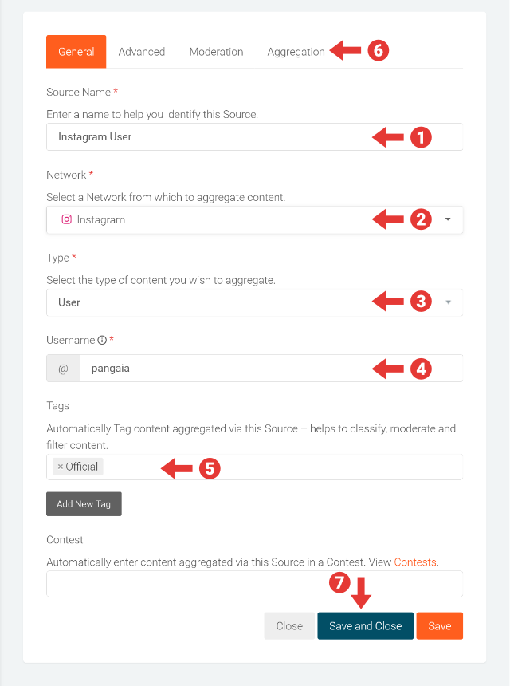Select the General tab
This screenshot has height=686, width=510.
76,51
